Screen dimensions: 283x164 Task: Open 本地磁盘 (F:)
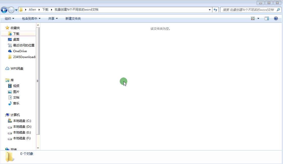point(22,138)
